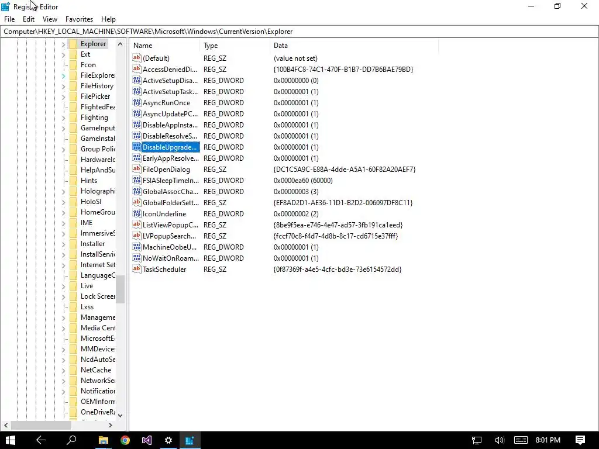Screen dimensions: 599x449
Task: Click the DWORD icon of ActiveSetupDisa...
Action: [136, 80]
